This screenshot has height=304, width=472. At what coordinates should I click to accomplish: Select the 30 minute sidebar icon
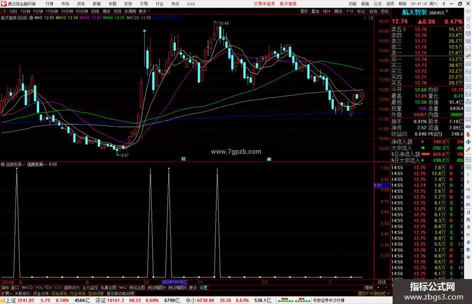(x=468, y=197)
